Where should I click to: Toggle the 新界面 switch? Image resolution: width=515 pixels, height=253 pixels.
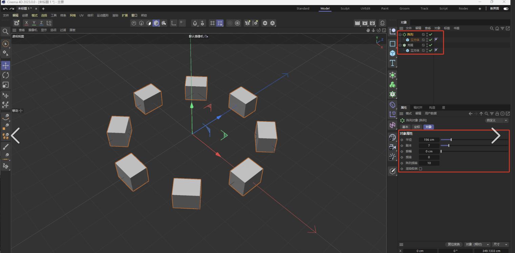(x=506, y=9)
